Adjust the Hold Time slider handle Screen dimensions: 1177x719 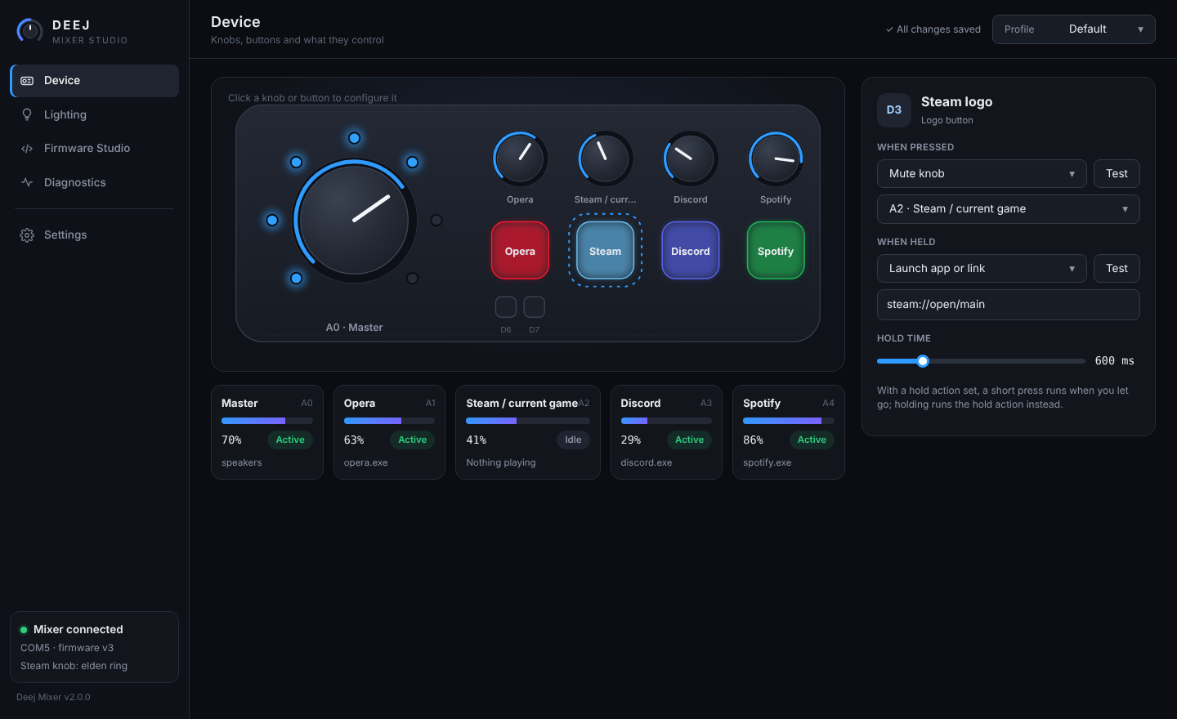(x=923, y=361)
